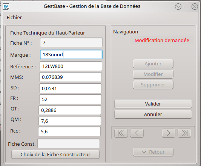Select the QT field value 0,2886

(x=70, y=110)
